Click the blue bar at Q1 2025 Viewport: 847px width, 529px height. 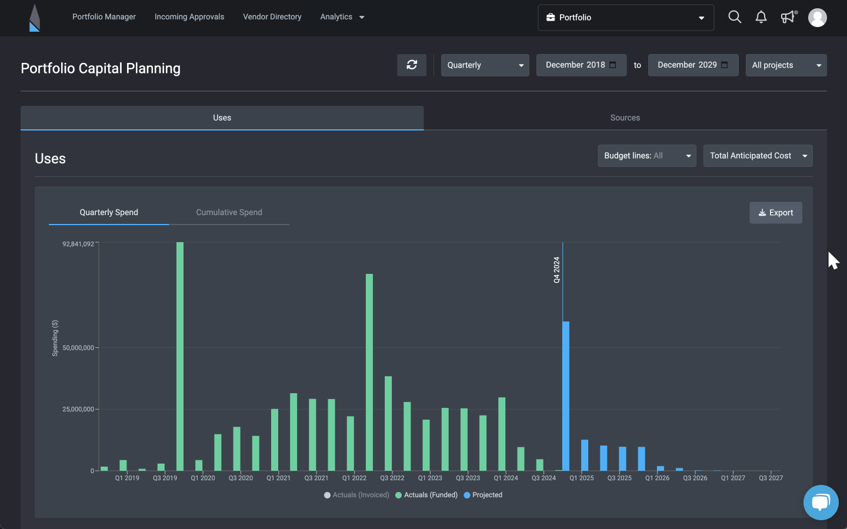[x=585, y=455]
